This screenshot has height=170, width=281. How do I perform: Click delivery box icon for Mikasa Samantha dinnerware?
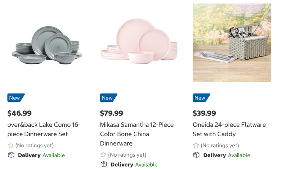point(104,164)
